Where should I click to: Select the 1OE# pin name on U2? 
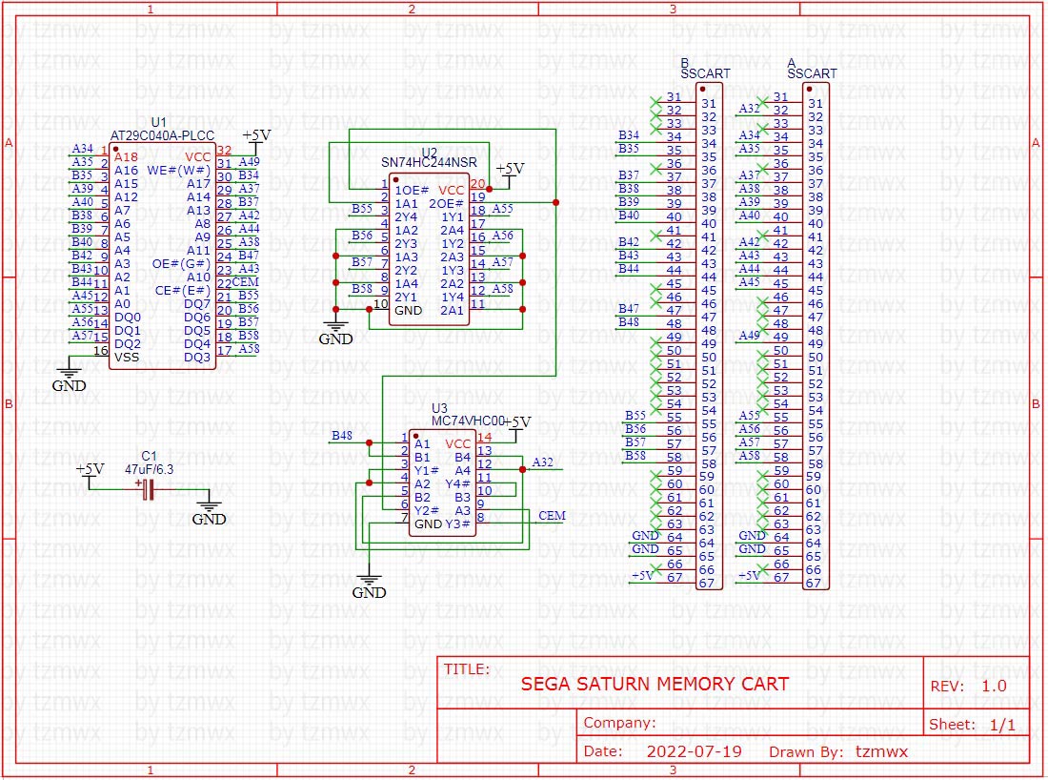[412, 191]
